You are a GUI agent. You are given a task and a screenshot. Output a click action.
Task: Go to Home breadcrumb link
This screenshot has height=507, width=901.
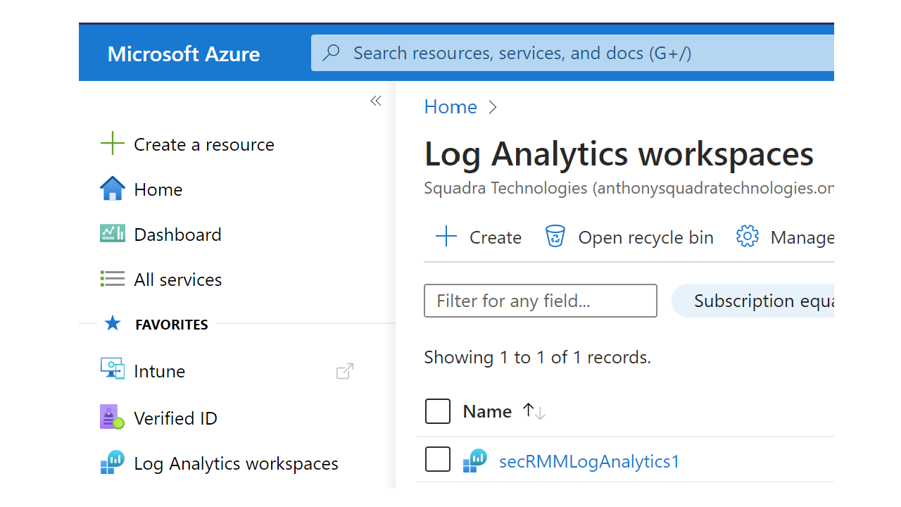pos(450,106)
